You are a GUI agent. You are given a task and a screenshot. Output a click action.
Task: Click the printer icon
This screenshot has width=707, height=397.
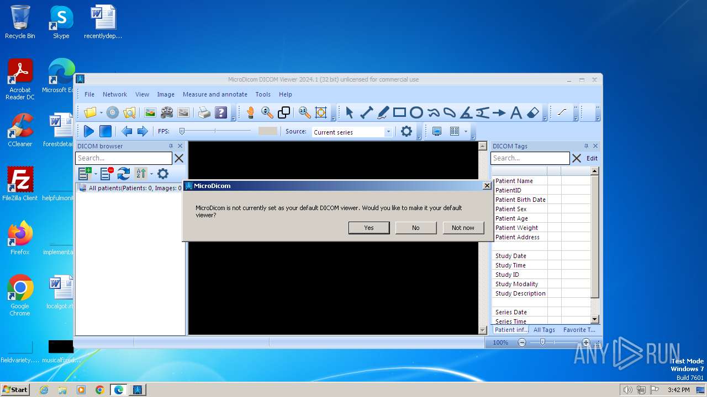(204, 112)
